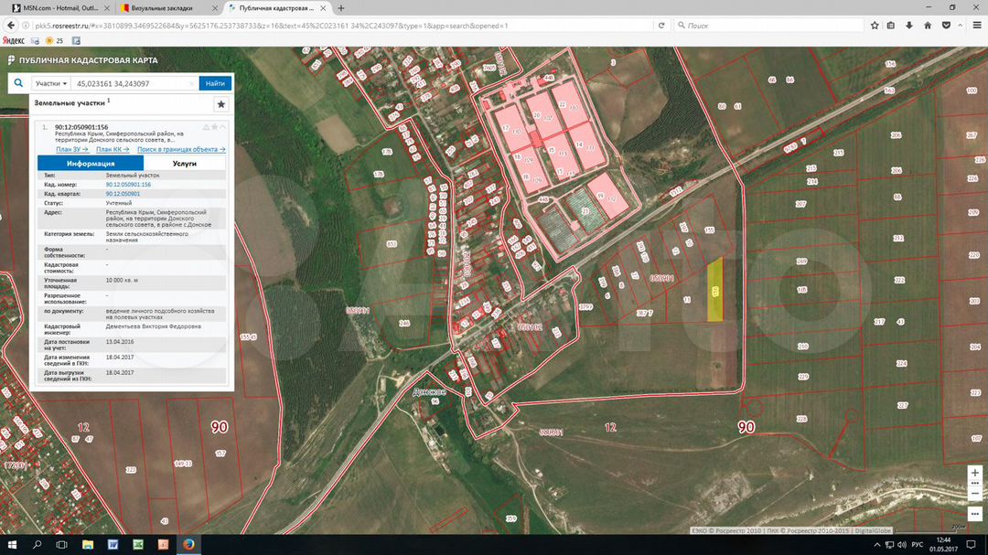Follow the Поиск в границах объекта link
The height and width of the screenshot is (555, 988).
point(180,149)
